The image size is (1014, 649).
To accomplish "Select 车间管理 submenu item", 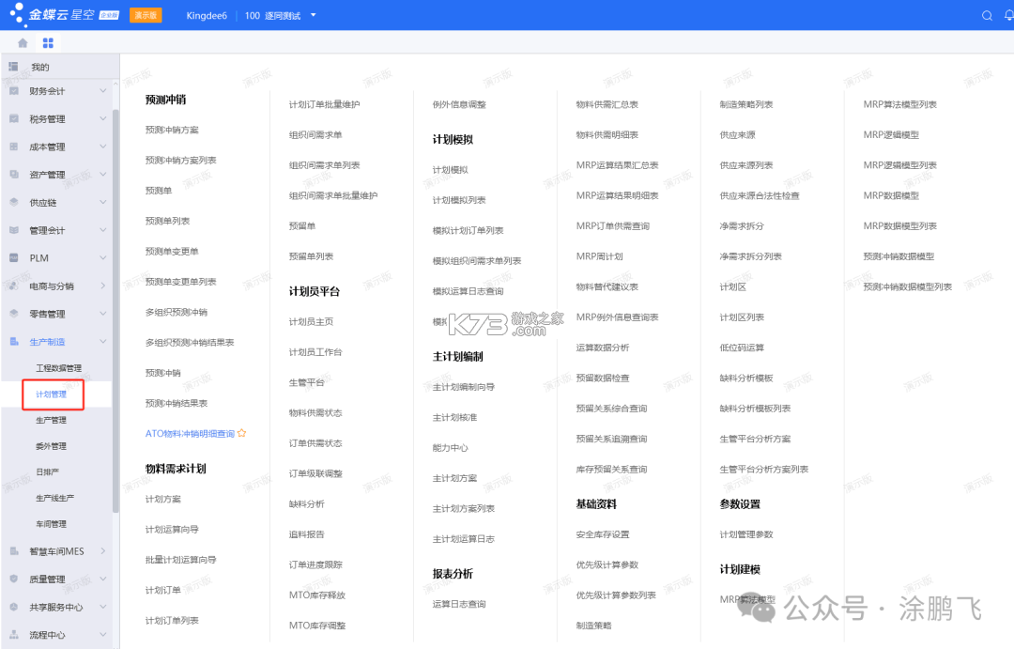I will [51, 523].
